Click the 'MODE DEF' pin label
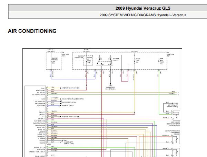 pos(42,130)
